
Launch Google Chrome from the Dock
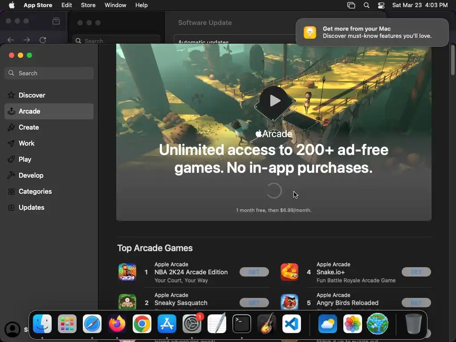click(x=142, y=324)
